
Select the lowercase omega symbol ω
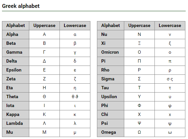[x=170, y=132]
